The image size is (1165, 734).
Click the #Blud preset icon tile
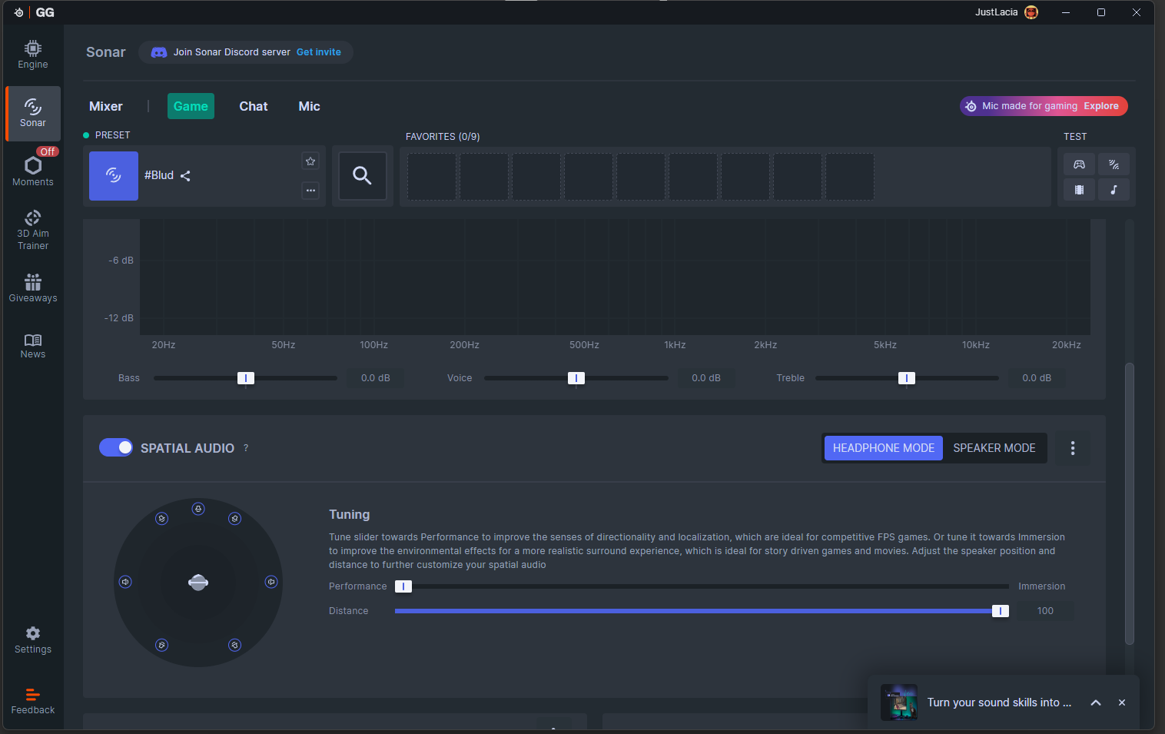tap(114, 176)
